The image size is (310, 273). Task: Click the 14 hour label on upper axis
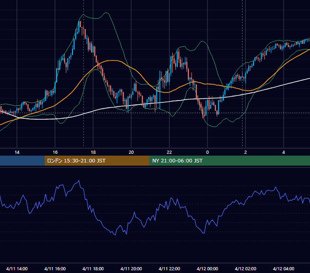[17, 152]
